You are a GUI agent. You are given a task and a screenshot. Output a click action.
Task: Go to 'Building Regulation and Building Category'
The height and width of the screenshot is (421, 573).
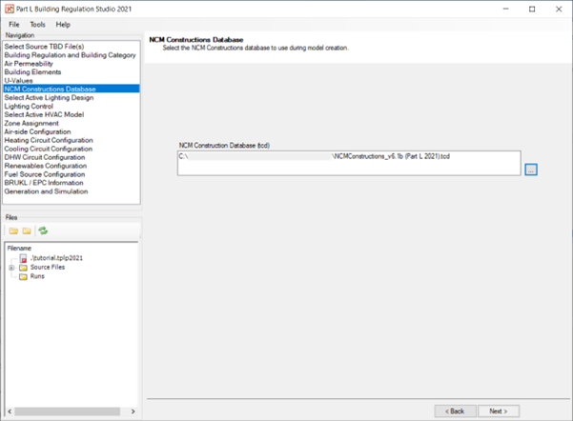(71, 55)
